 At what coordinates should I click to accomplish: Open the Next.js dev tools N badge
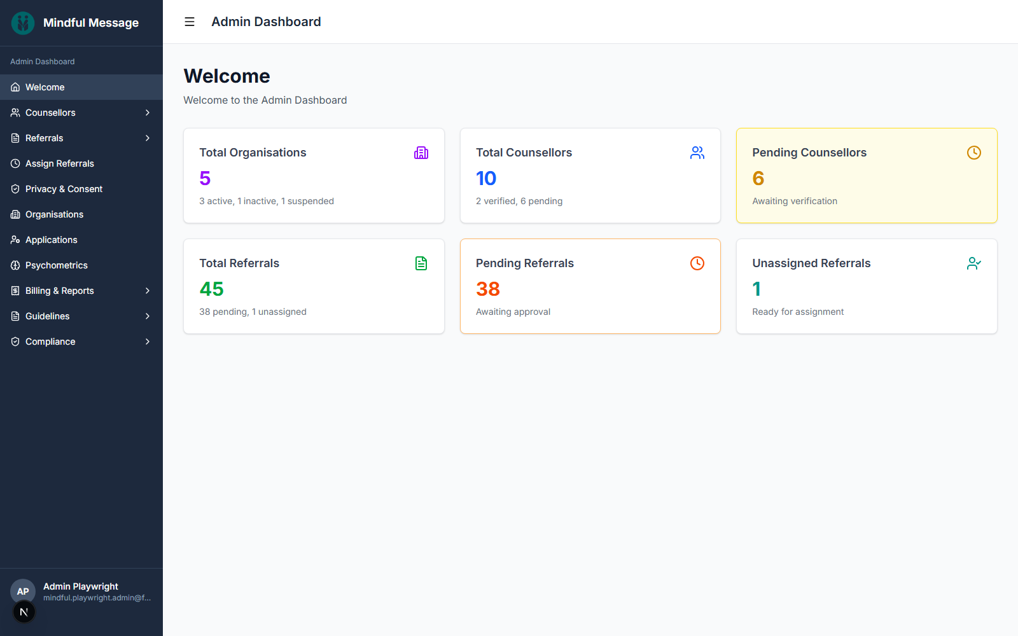point(24,612)
